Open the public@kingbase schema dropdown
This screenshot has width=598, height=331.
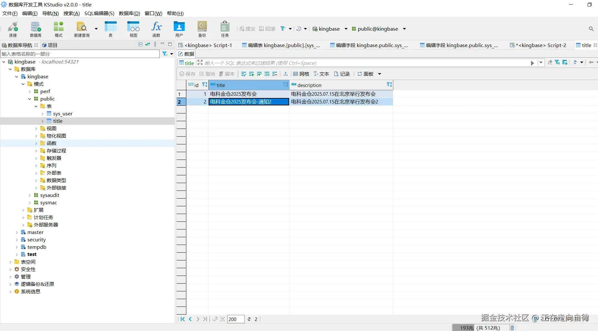pyautogui.click(x=404, y=29)
